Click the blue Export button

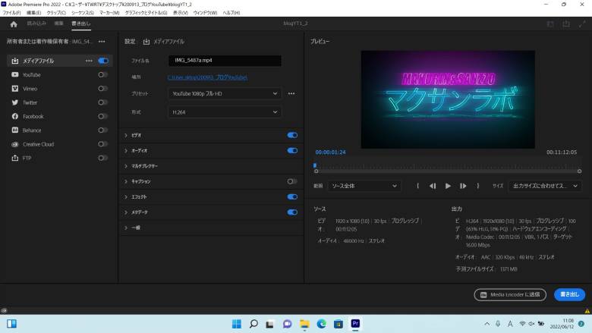(569, 294)
